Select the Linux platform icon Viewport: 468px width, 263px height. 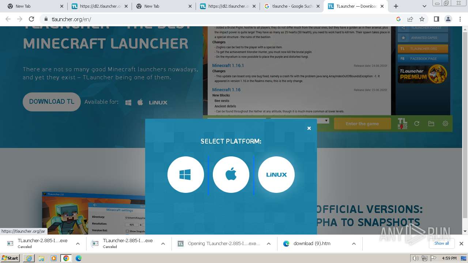coord(276,175)
